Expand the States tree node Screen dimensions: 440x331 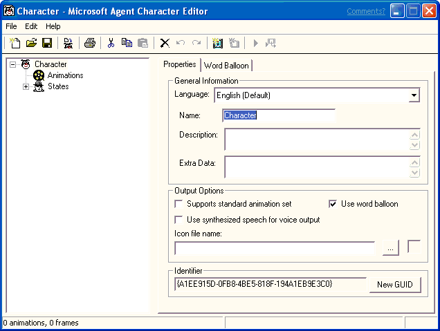pyautogui.click(x=26, y=87)
